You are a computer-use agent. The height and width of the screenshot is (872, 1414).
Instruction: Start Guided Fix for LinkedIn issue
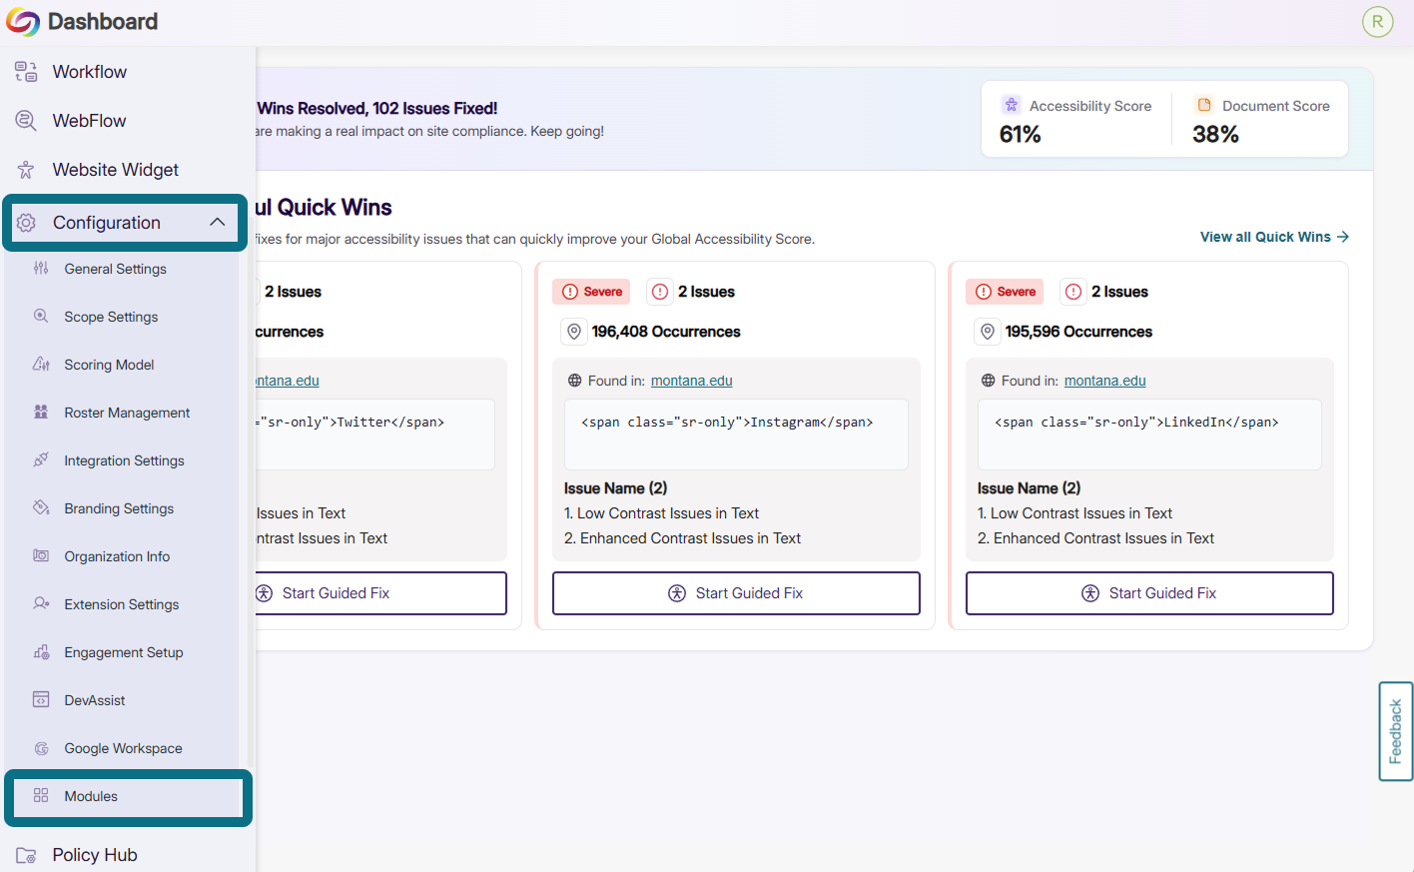click(1149, 593)
